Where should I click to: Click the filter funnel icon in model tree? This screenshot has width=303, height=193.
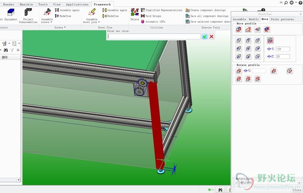tap(12, 50)
